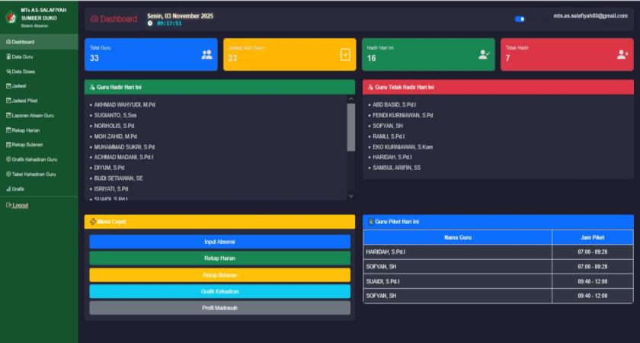Click the school logo in sidebar
This screenshot has height=343, width=640.
(10, 17)
